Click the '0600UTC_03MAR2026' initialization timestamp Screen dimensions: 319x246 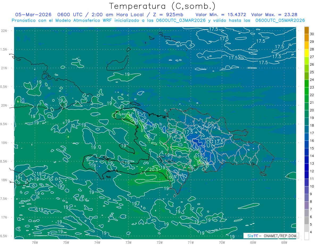click(x=181, y=20)
